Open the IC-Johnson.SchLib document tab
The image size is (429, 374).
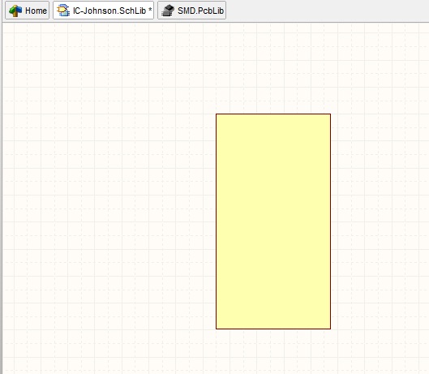tap(104, 10)
